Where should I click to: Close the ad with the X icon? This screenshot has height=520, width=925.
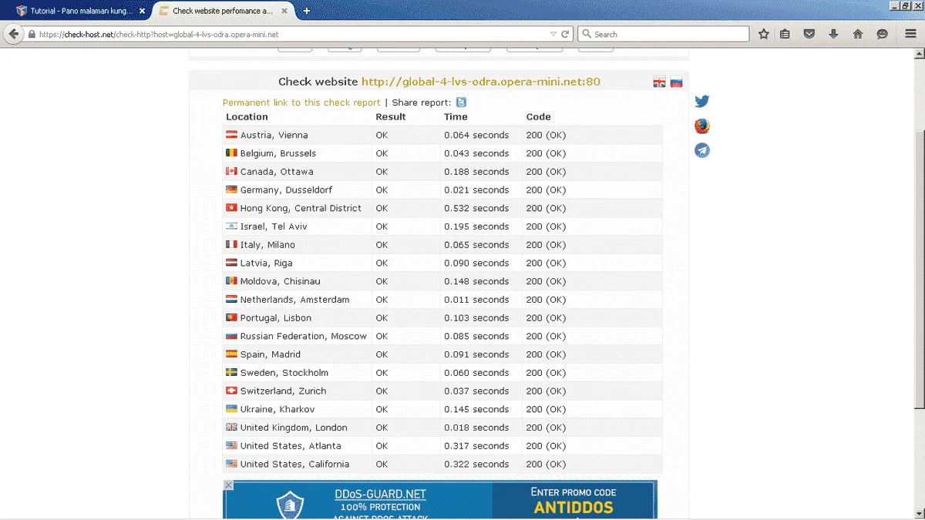point(228,485)
